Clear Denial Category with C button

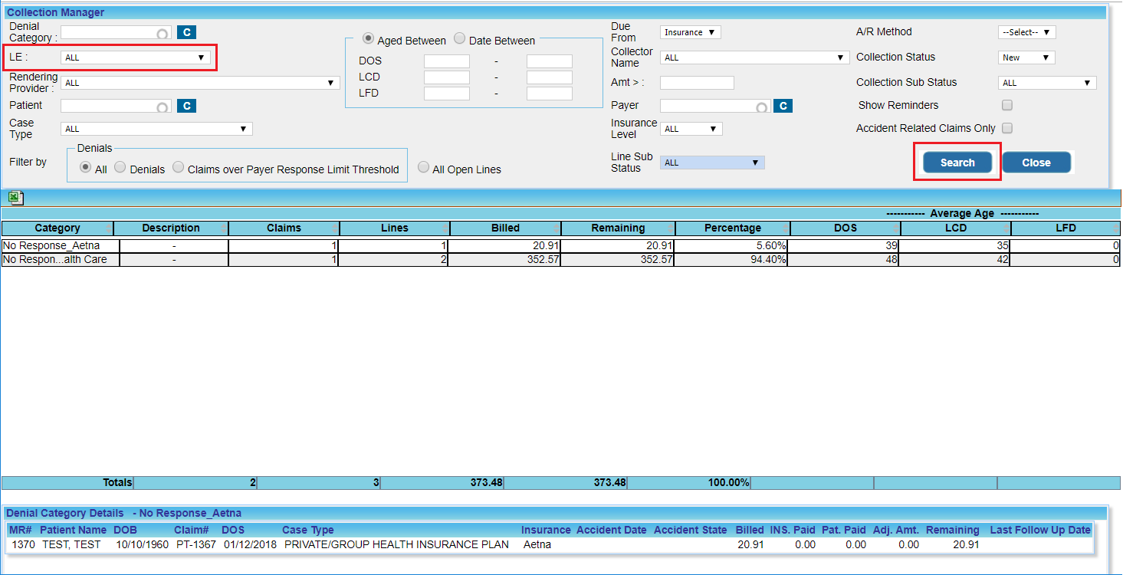(x=187, y=32)
